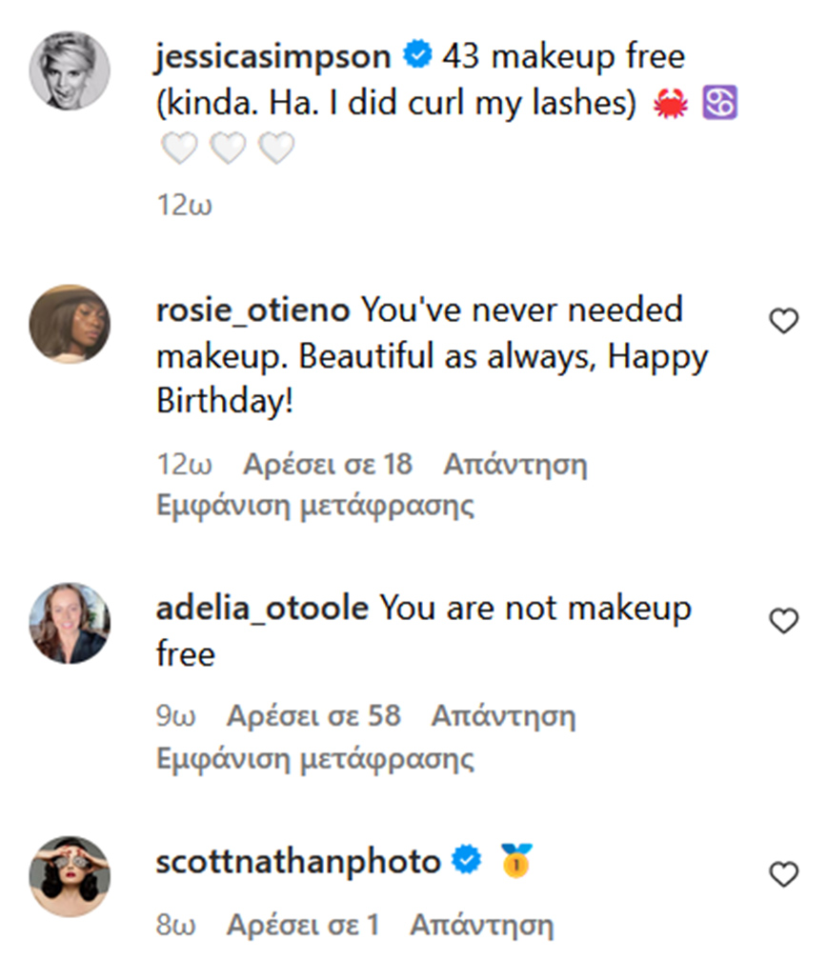This screenshot has width=827, height=960.
Task: Reply to adelia_otoole's comment via Απάντηση
Action: pyautogui.click(x=503, y=715)
